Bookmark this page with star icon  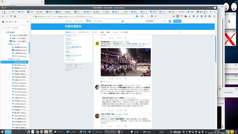155,16
